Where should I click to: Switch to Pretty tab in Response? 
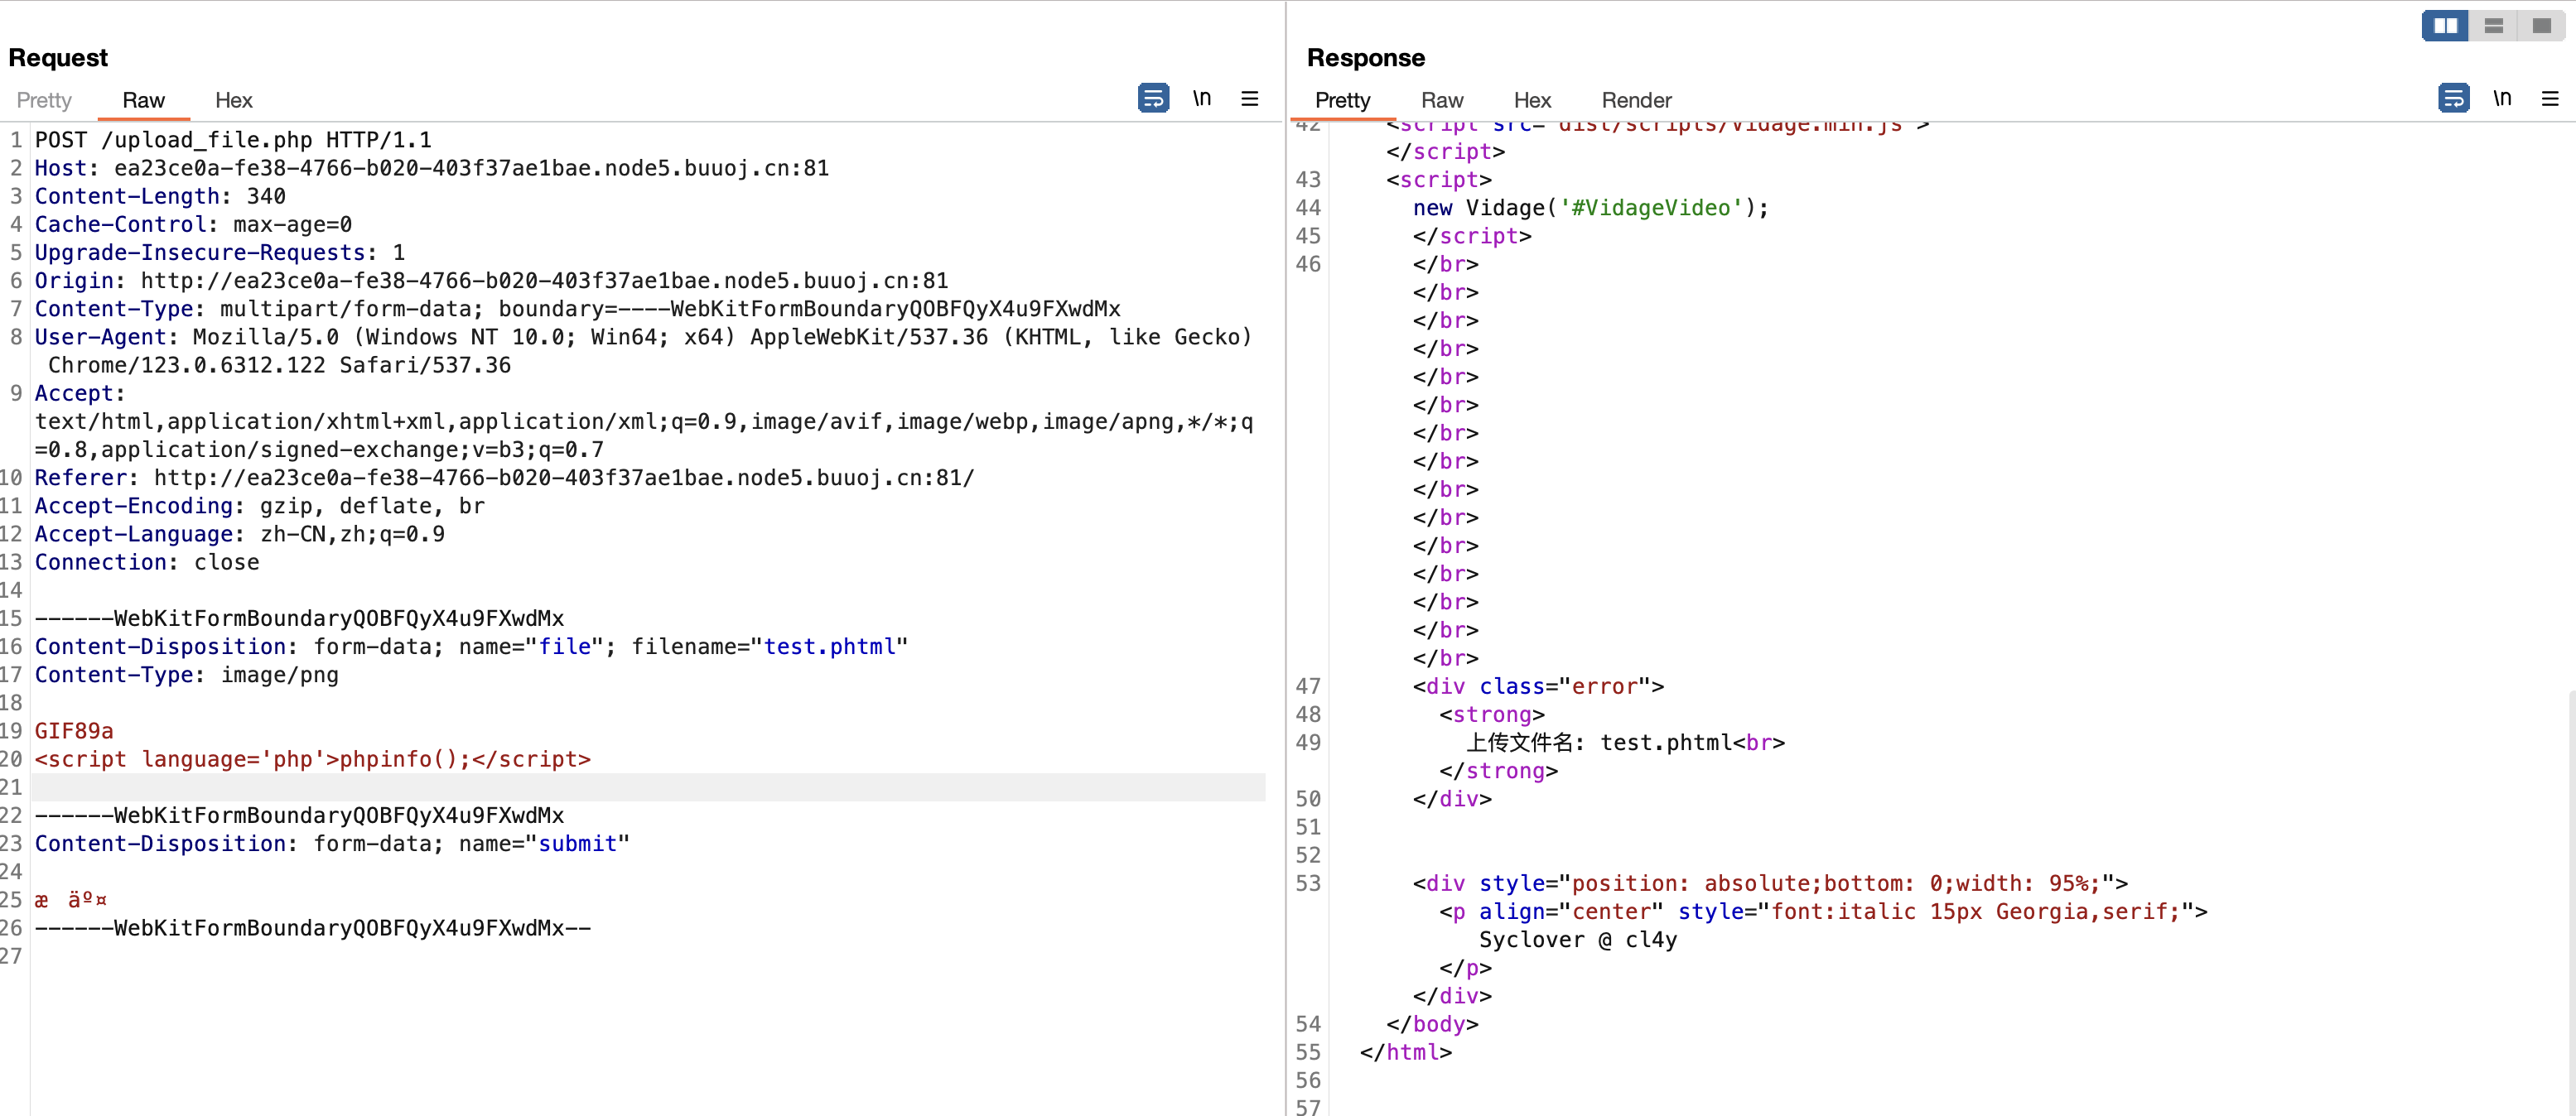(x=1342, y=100)
